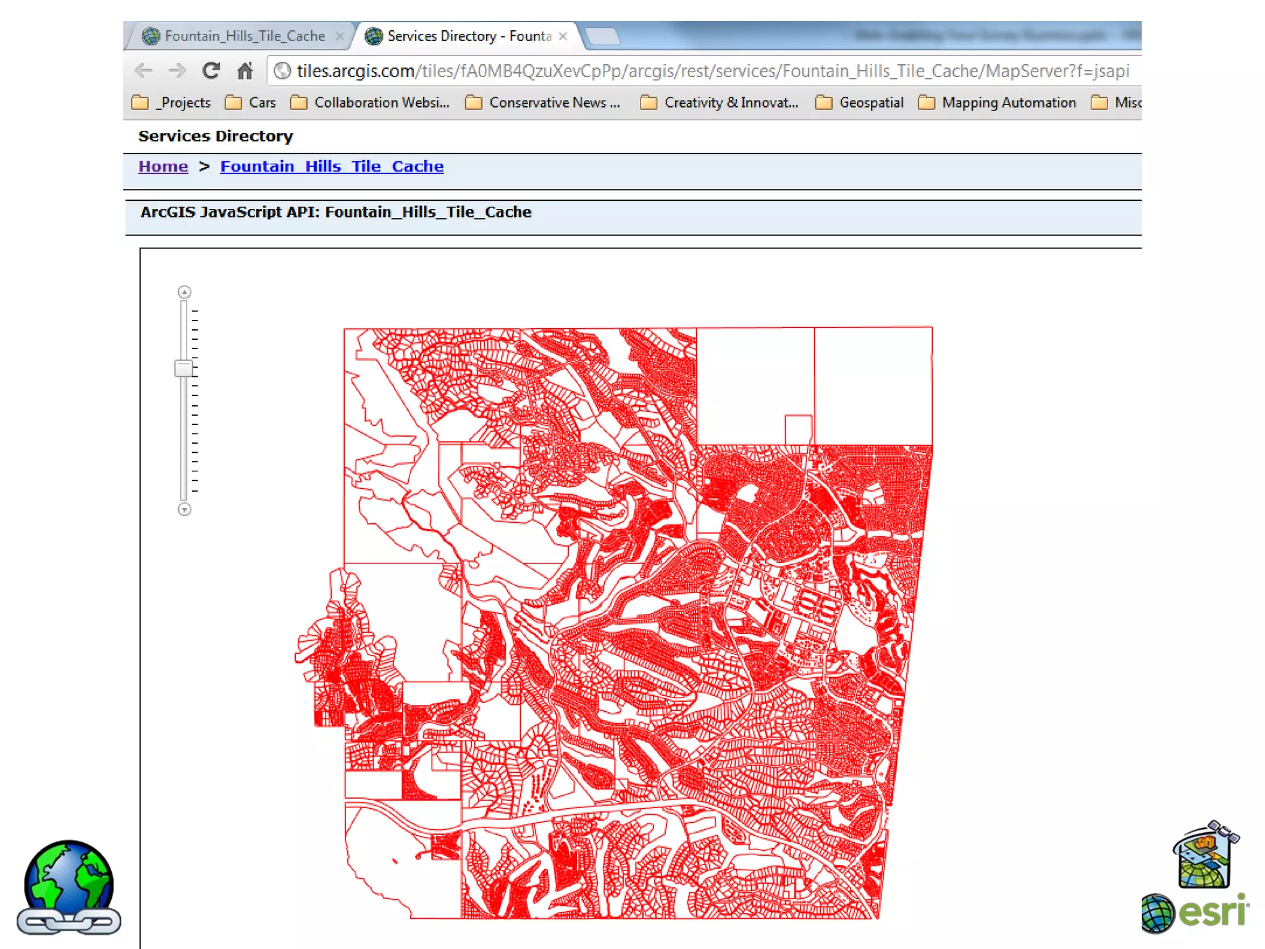Zoom in with the slider's top arrow
Viewport: 1265px width, 949px height.
(184, 292)
